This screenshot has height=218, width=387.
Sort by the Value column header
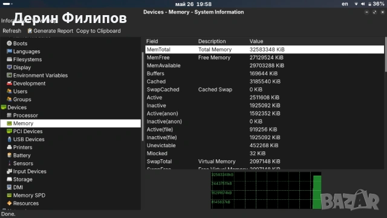tap(256, 41)
